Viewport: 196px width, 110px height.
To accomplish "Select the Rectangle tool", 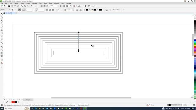I will click(x=2, y=33).
